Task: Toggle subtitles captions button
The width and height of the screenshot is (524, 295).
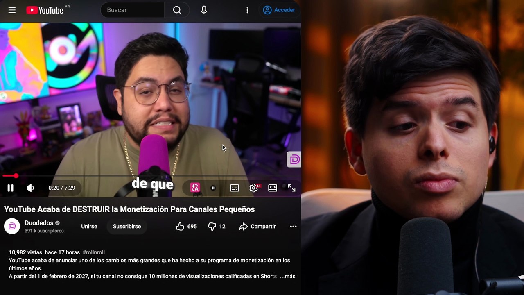Action: [235, 188]
